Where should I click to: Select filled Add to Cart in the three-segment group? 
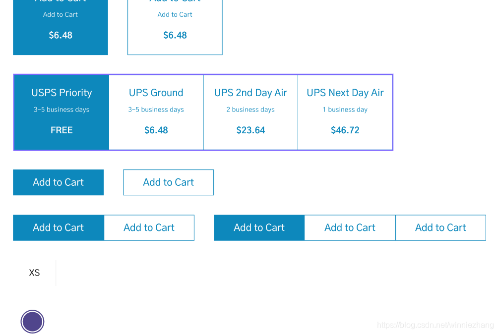point(259,228)
